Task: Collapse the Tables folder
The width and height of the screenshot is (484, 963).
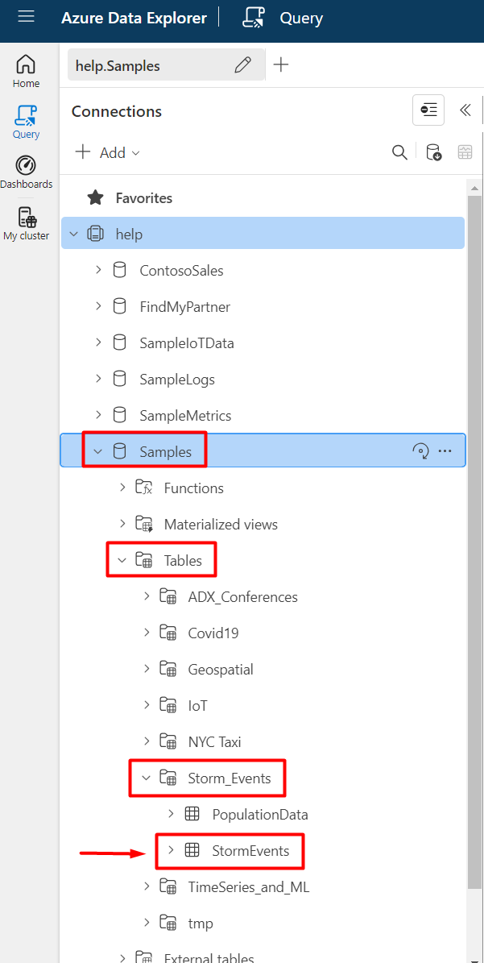Action: click(122, 560)
